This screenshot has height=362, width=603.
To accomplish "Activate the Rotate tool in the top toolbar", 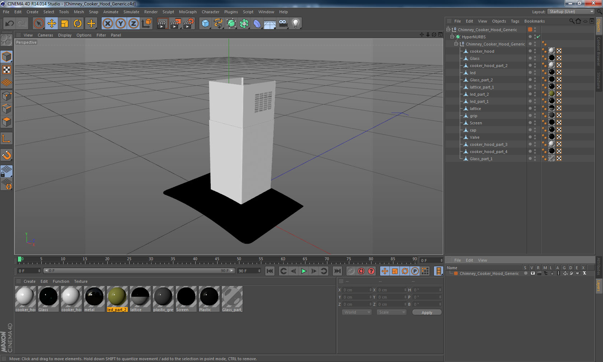I will click(x=78, y=24).
